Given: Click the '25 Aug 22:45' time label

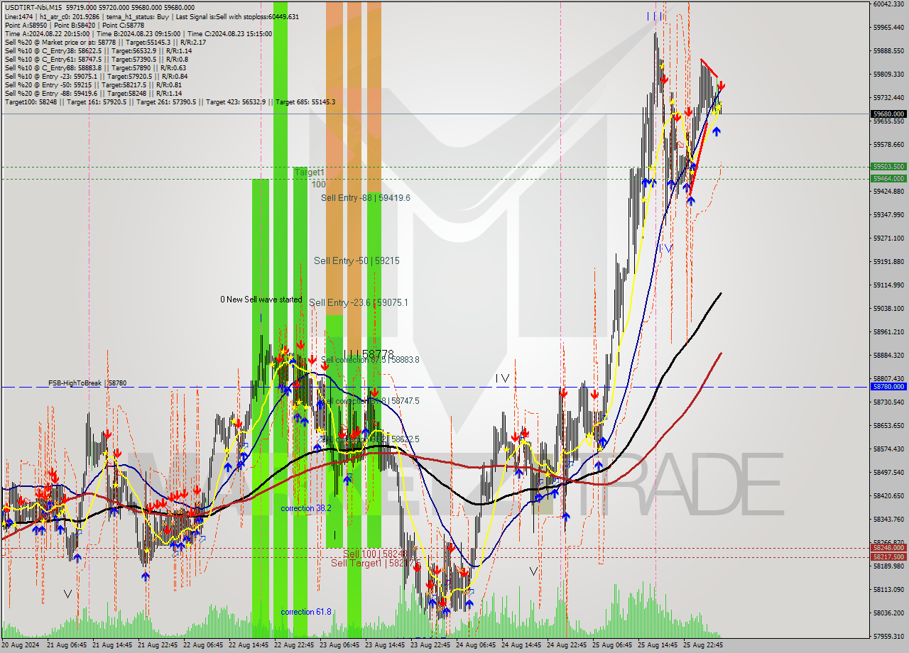Looking at the screenshot, I should (x=703, y=645).
